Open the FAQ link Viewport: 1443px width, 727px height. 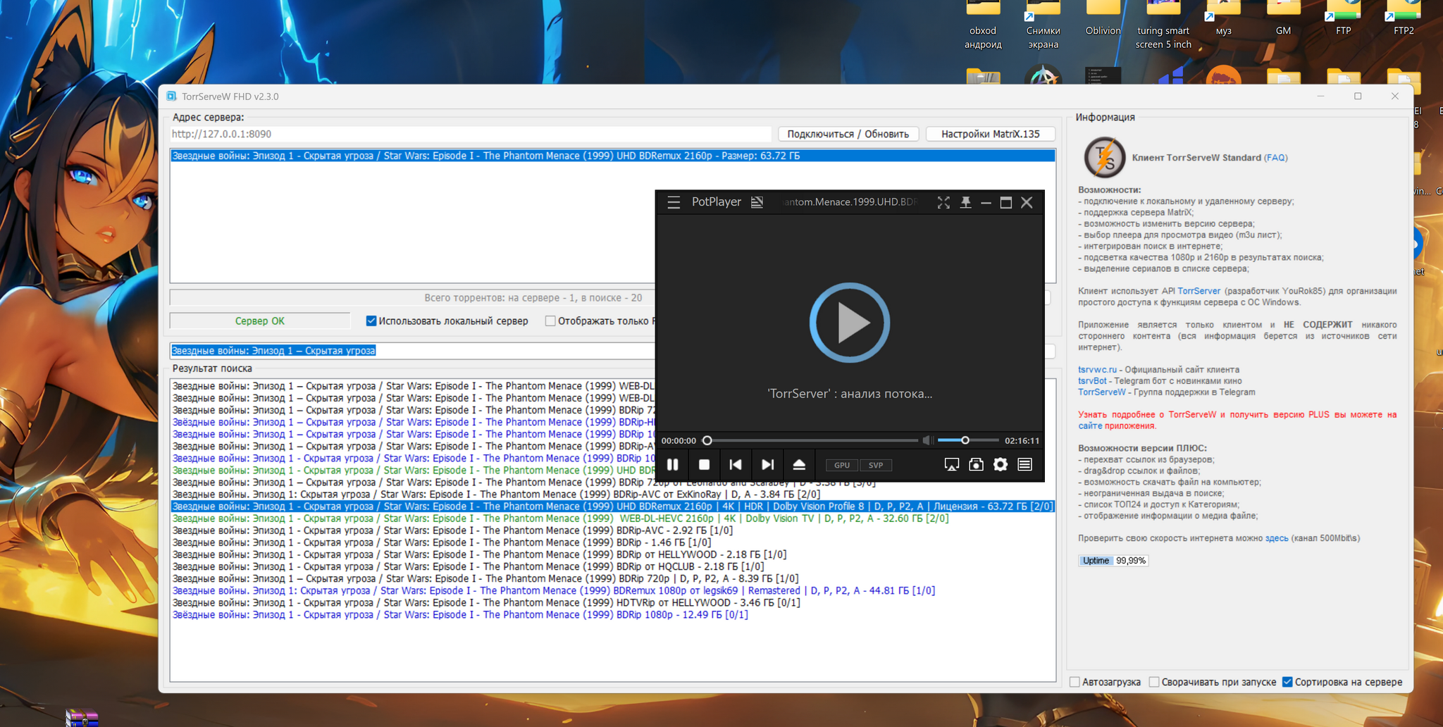[x=1276, y=158]
